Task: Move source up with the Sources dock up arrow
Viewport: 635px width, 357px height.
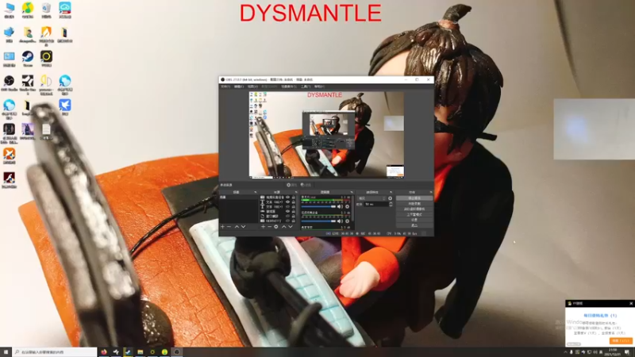Action: tap(284, 227)
